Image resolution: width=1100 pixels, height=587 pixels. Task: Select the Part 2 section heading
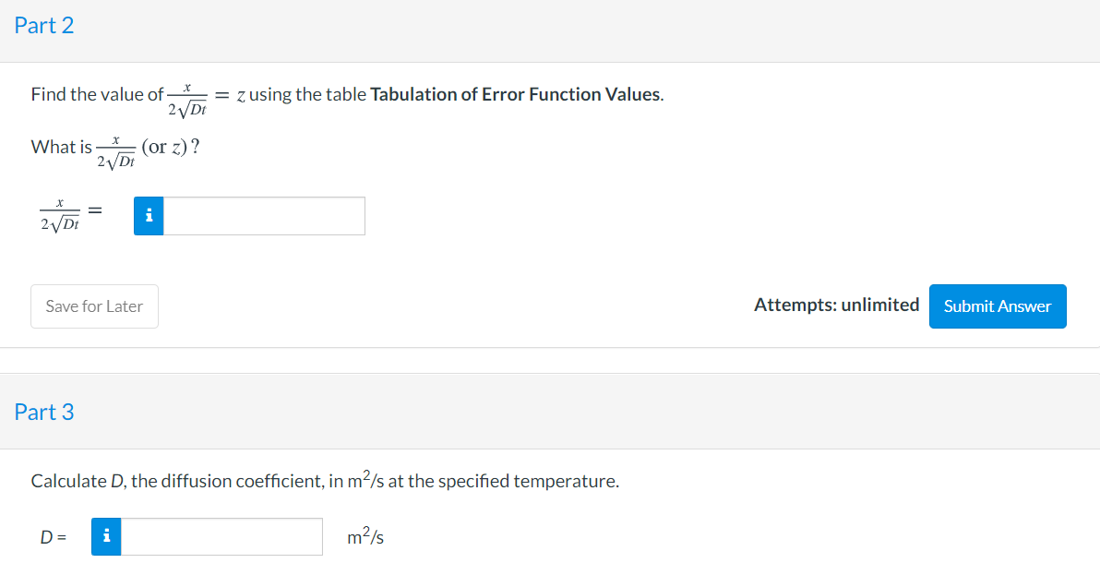coord(44,26)
